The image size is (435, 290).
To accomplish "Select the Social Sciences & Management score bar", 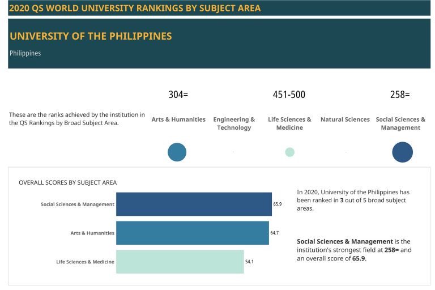I will (x=194, y=204).
